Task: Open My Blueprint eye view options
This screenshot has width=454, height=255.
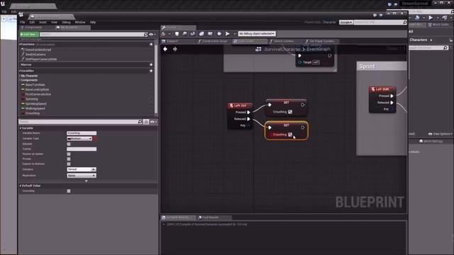Action: coord(152,35)
